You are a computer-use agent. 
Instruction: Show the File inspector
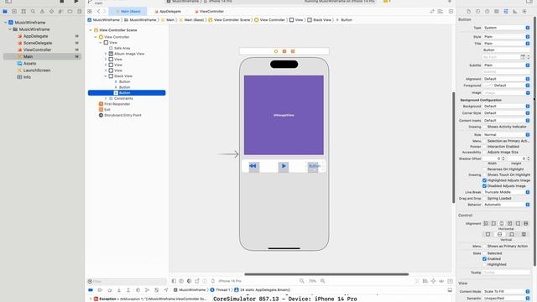[x=468, y=11]
